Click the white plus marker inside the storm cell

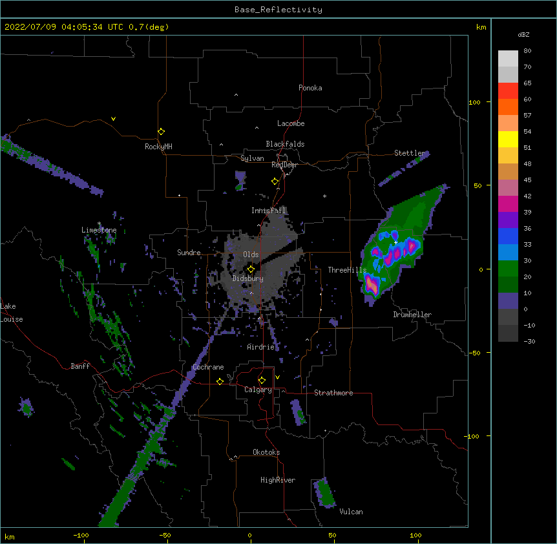(x=395, y=242)
